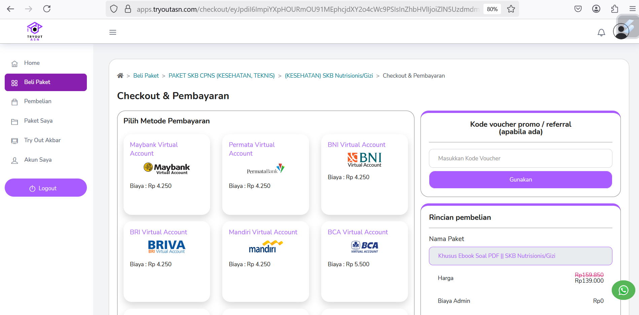Click the hamburger menu icon to collapse sidebar

click(113, 32)
